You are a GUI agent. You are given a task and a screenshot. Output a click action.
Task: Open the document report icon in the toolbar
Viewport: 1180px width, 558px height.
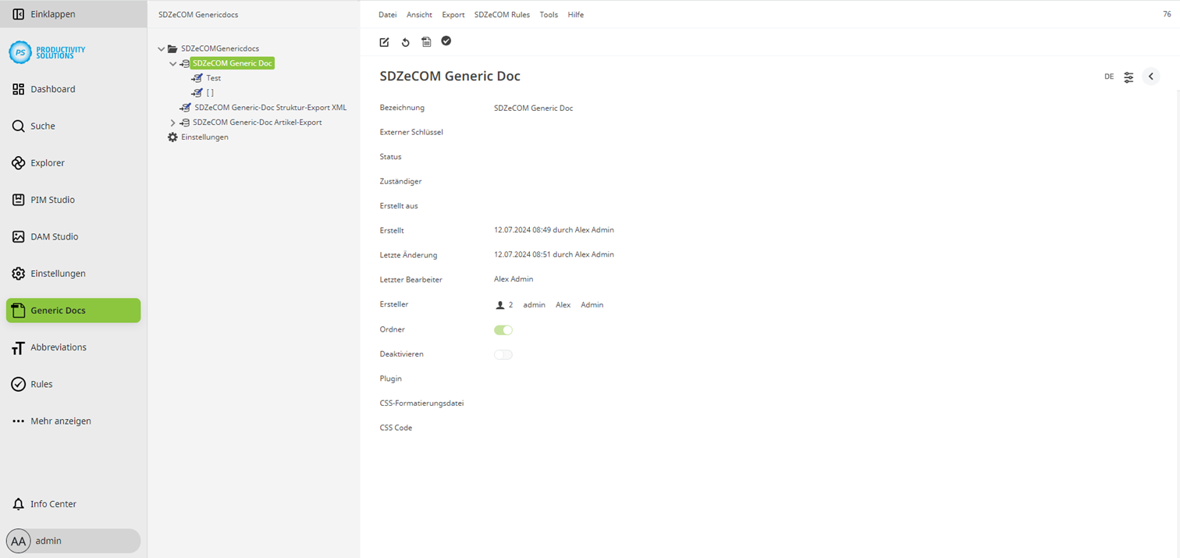(x=426, y=41)
